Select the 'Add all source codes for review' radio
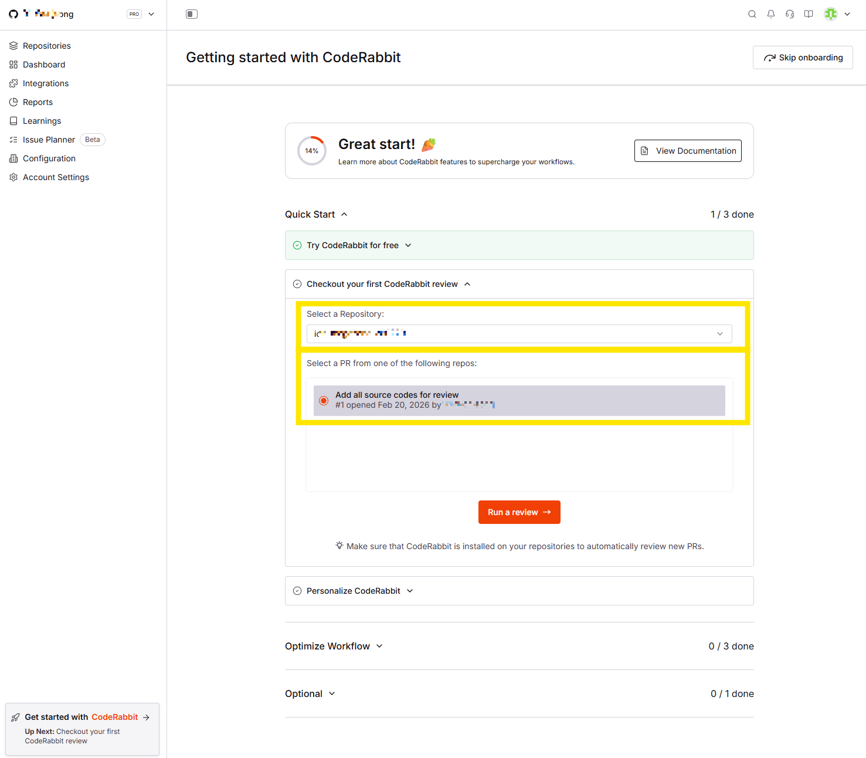 click(324, 401)
